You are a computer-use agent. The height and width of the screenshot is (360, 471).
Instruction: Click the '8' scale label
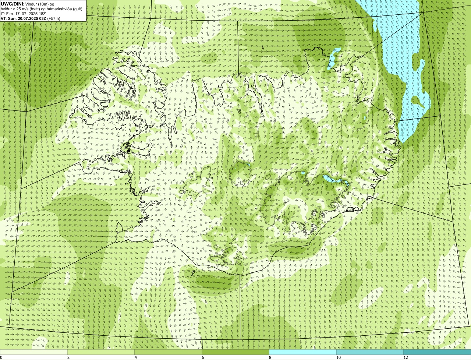pos(270,357)
